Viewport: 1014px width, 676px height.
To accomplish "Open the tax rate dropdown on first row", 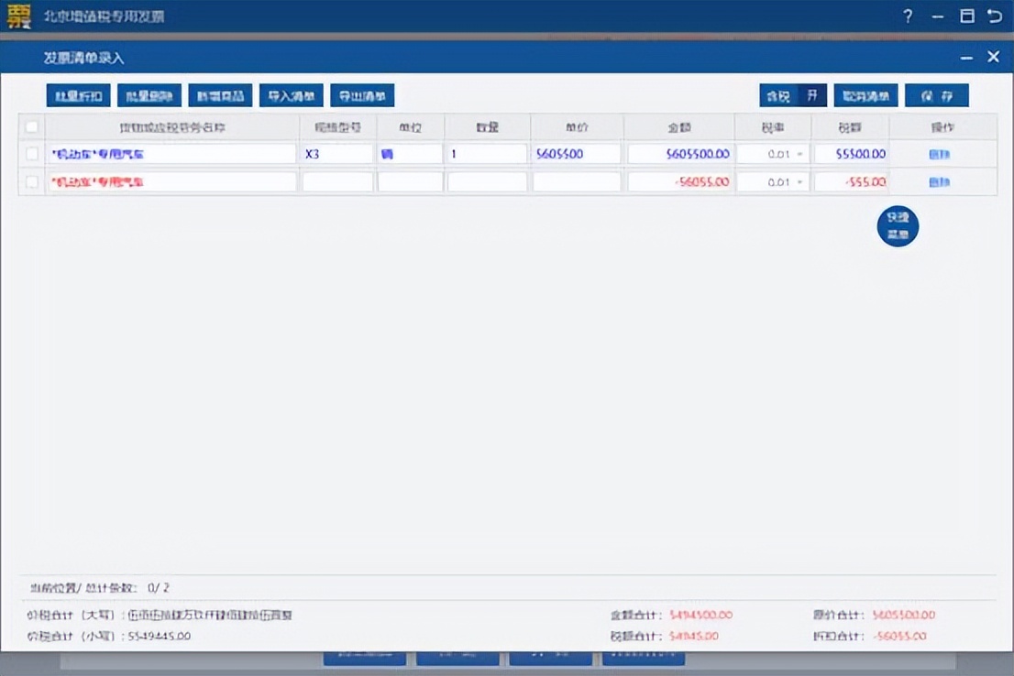I will tap(797, 153).
